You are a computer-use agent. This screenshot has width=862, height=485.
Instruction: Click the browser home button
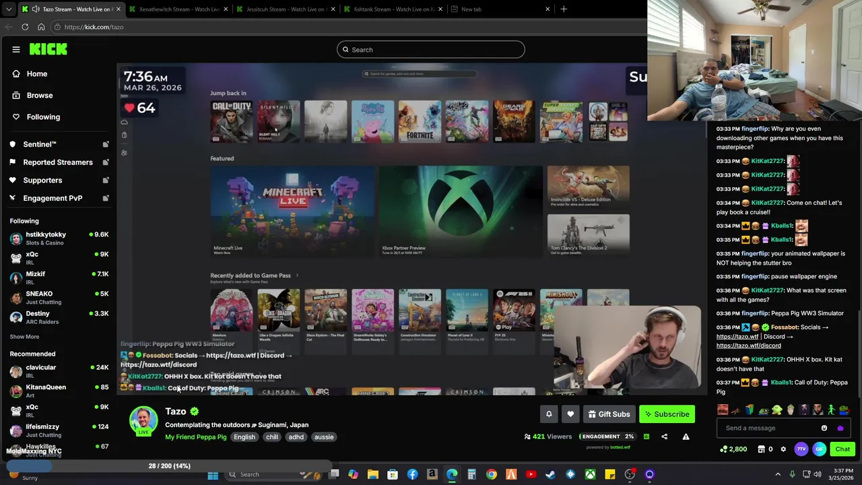(x=41, y=27)
